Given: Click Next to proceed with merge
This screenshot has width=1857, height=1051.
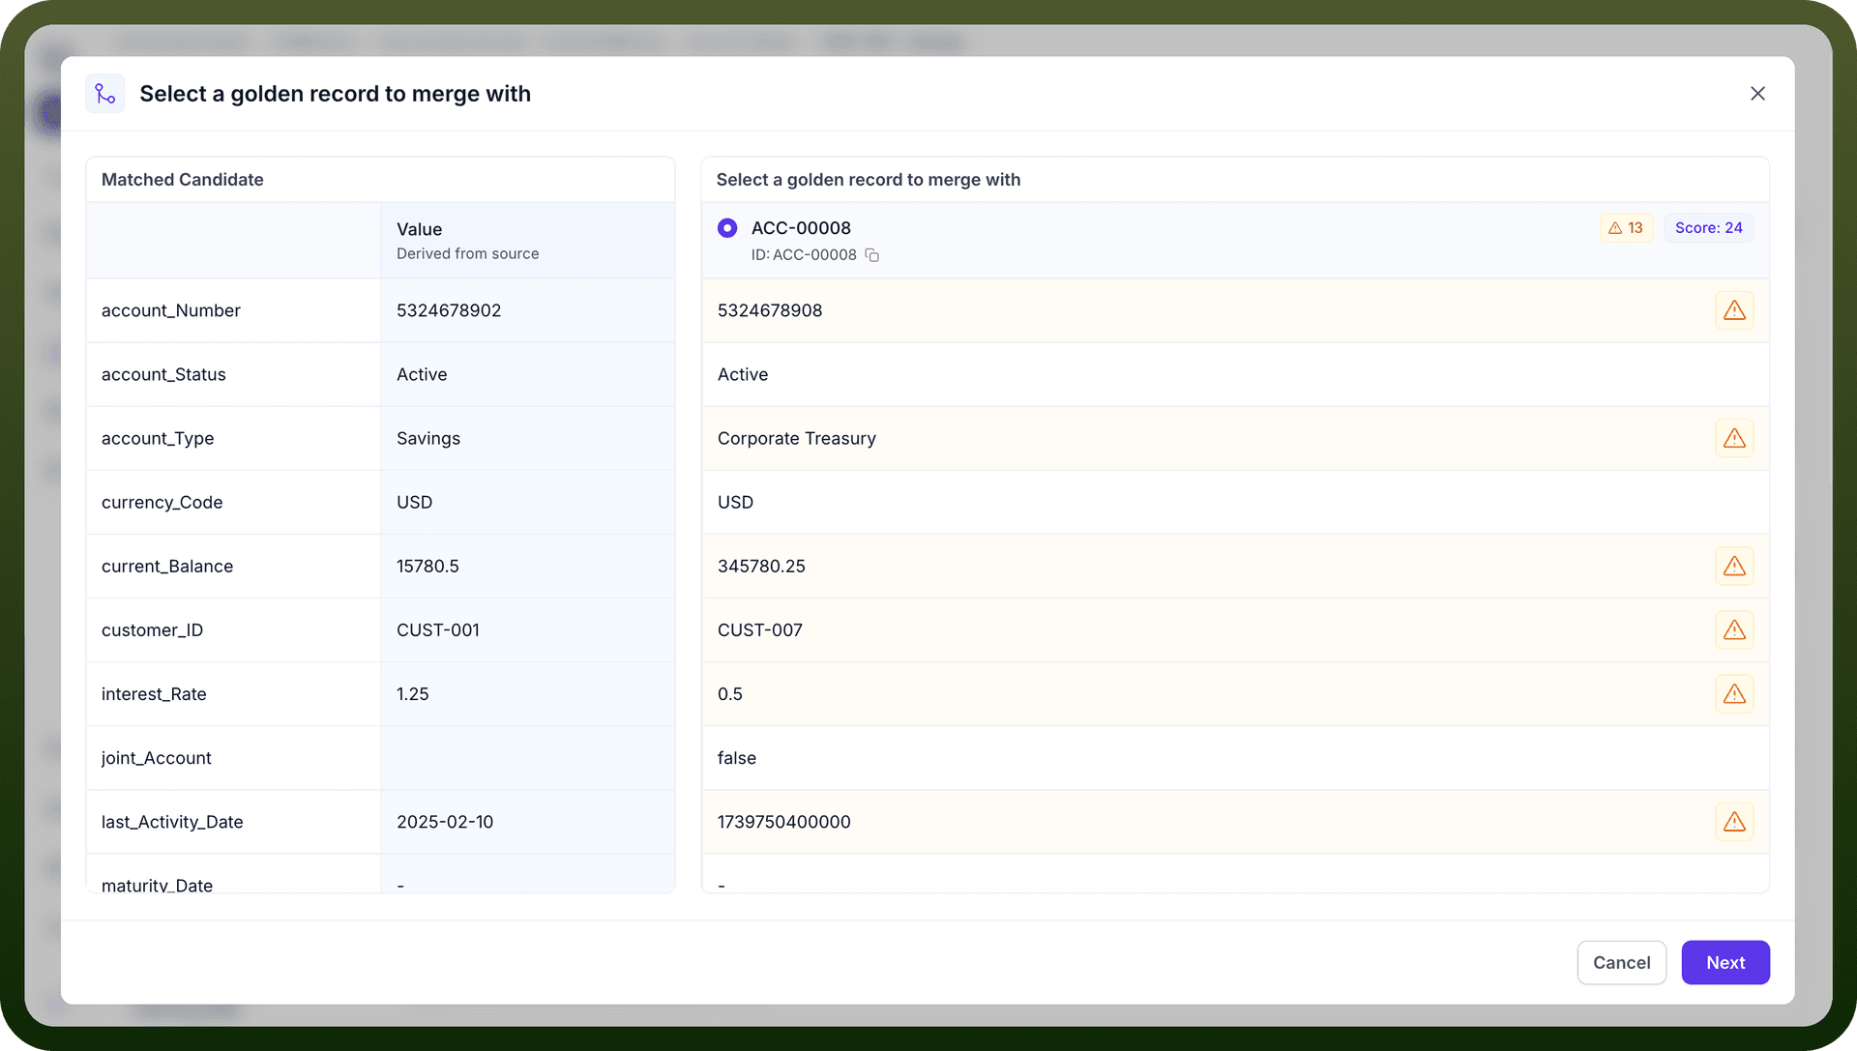Looking at the screenshot, I should point(1725,962).
